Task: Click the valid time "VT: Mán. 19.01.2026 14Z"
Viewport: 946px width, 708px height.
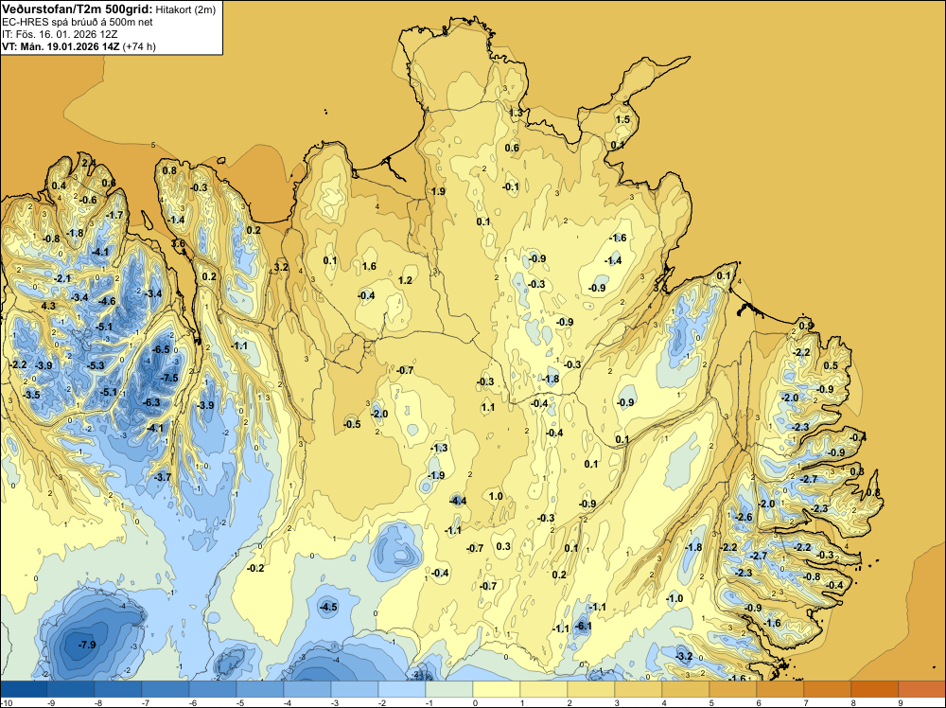Action: [x=61, y=46]
